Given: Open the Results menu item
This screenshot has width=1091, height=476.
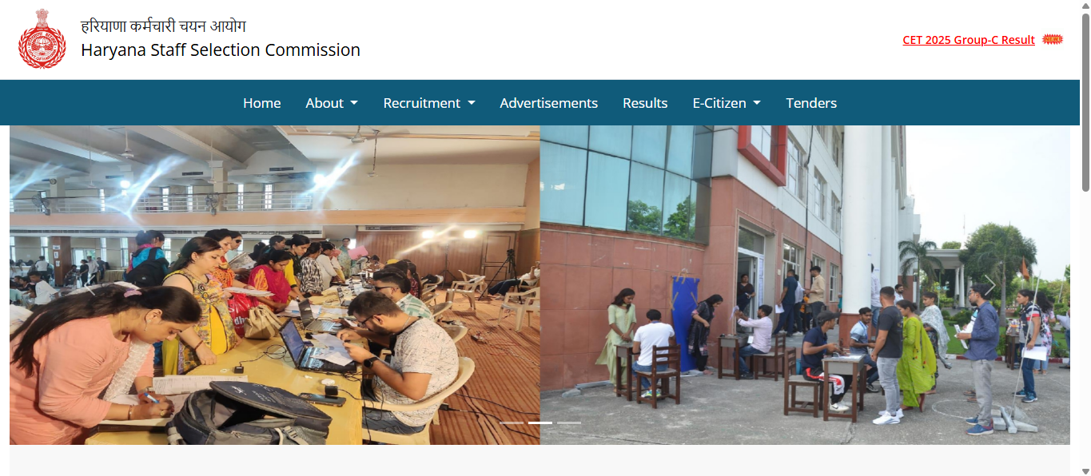Looking at the screenshot, I should [x=645, y=103].
